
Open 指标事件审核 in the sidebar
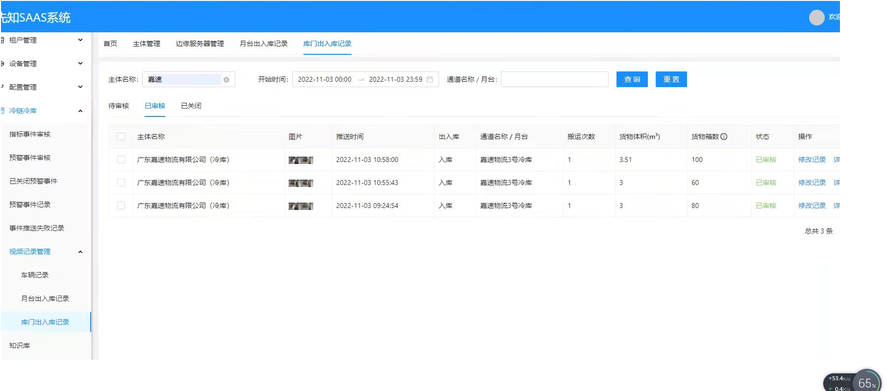click(30, 134)
